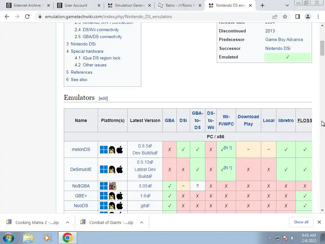Click the Apple icon in DeSmuME row

120,169
